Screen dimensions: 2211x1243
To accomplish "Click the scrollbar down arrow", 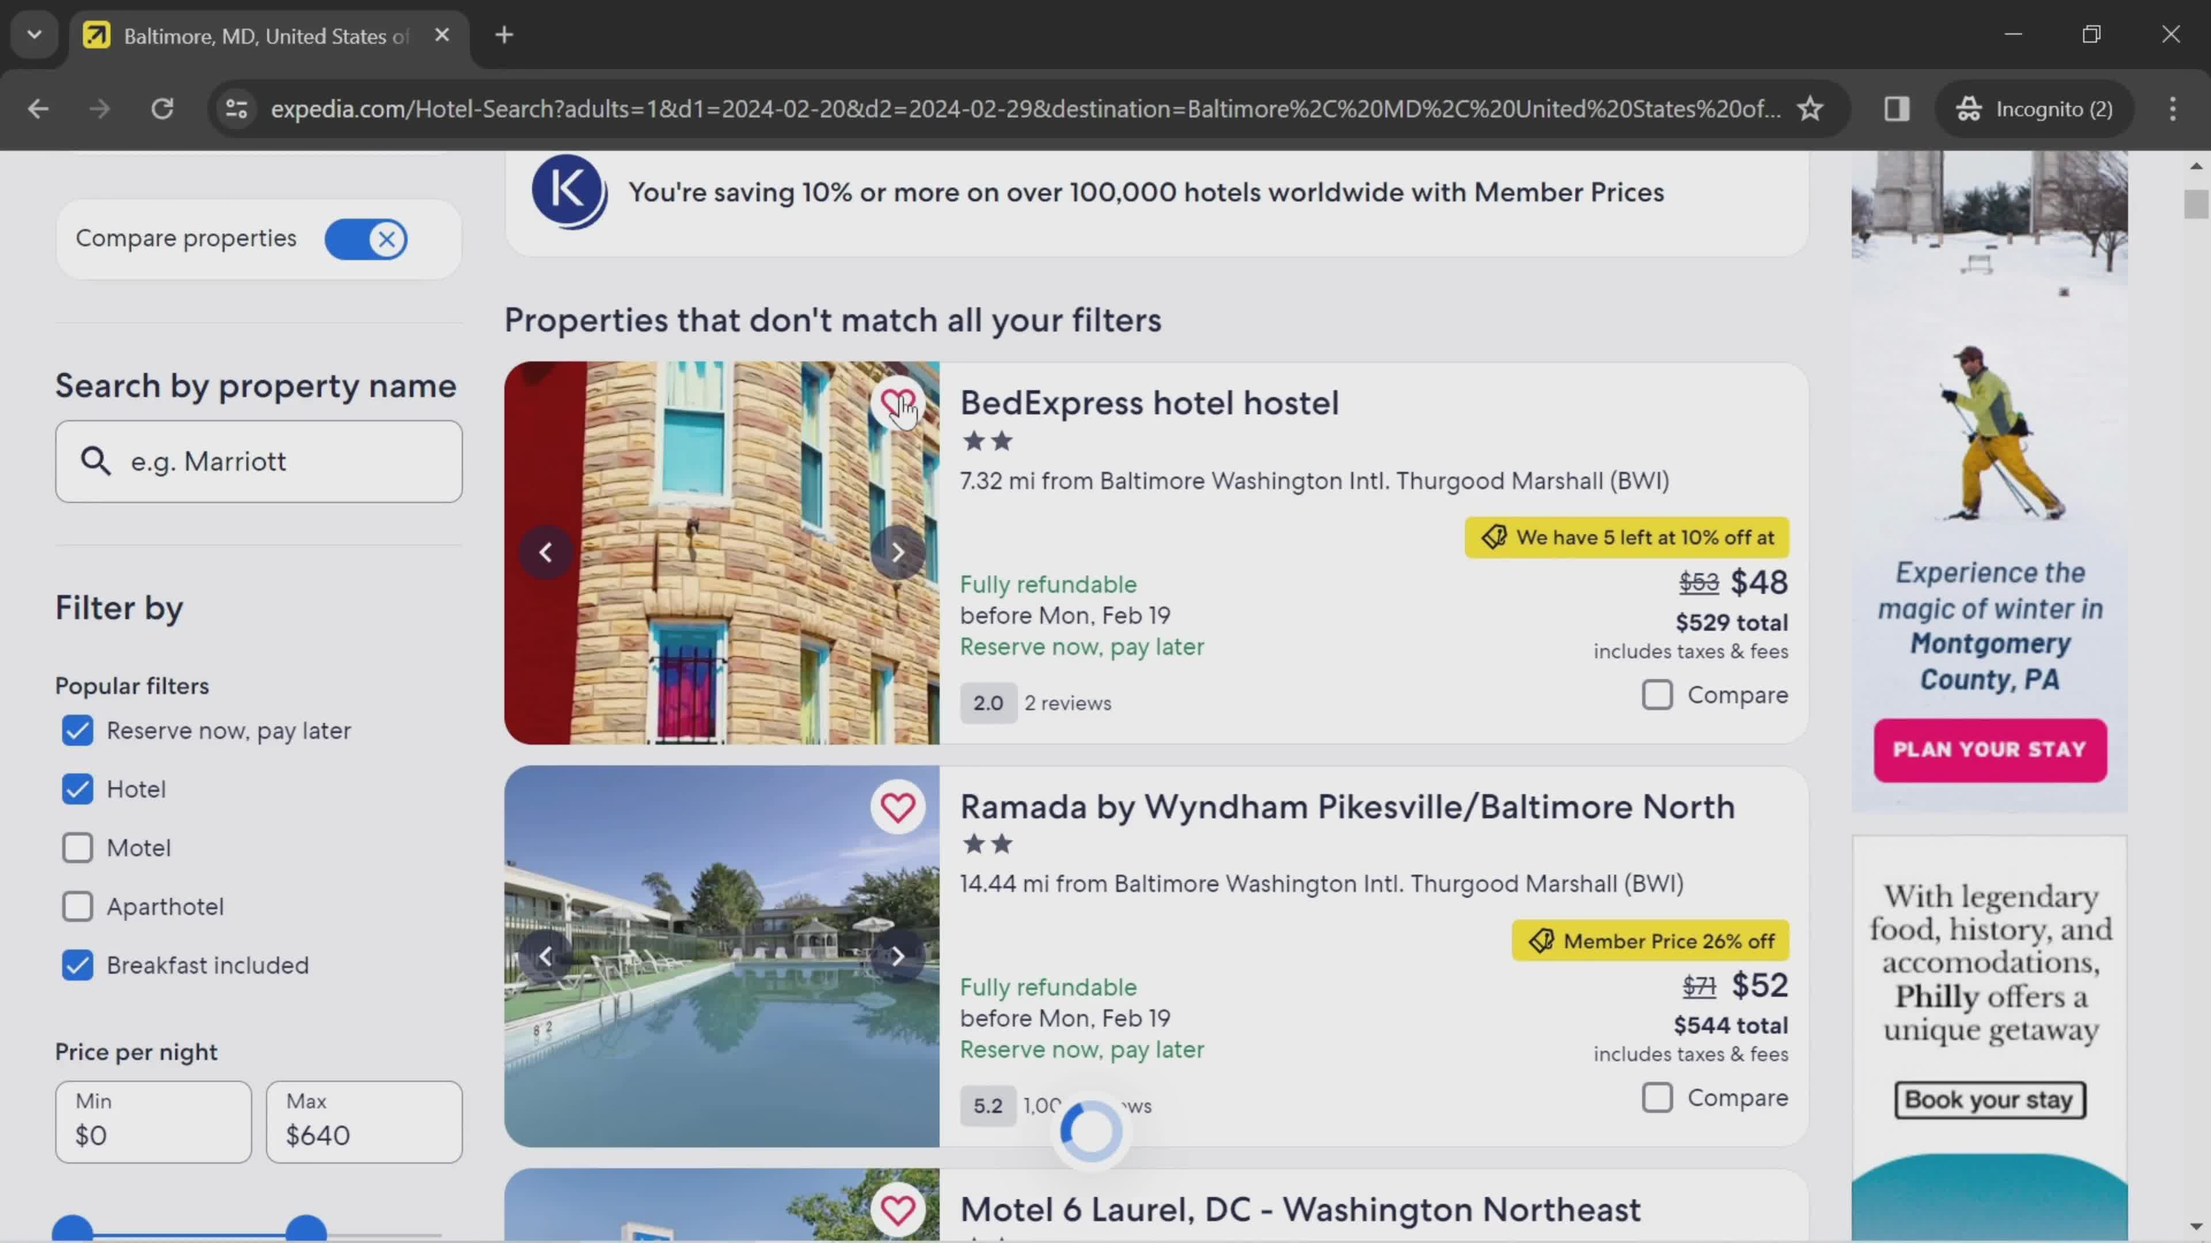I will (x=2195, y=1227).
